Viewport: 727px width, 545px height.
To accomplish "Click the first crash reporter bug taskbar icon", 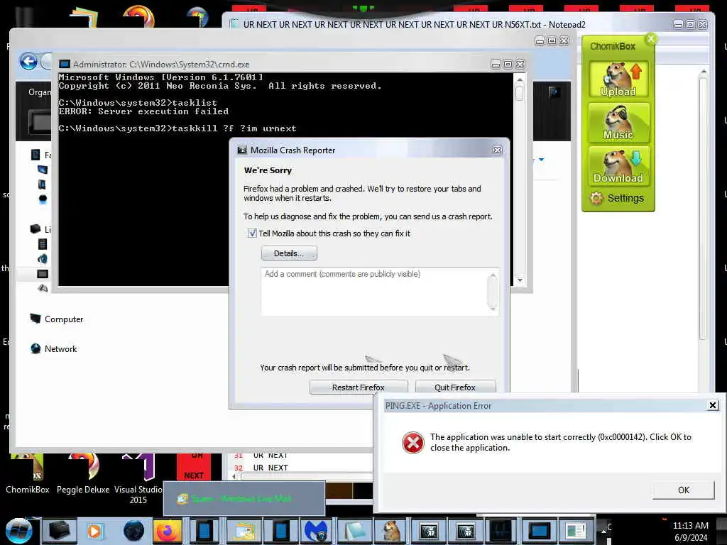I will pyautogui.click(x=429, y=531).
